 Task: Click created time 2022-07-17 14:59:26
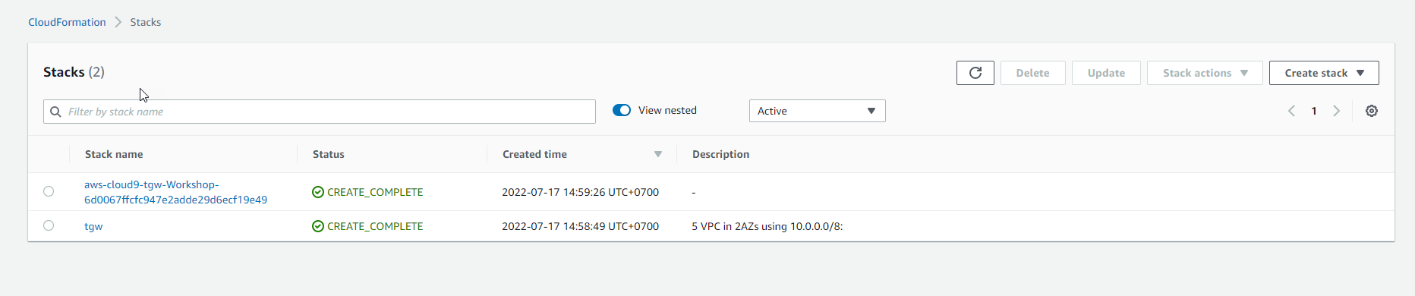tap(580, 192)
